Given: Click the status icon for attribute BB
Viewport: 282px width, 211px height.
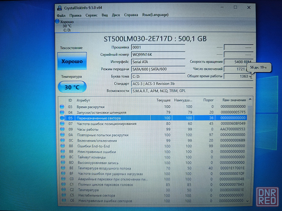Looking at the screenshot, I should (63, 151).
